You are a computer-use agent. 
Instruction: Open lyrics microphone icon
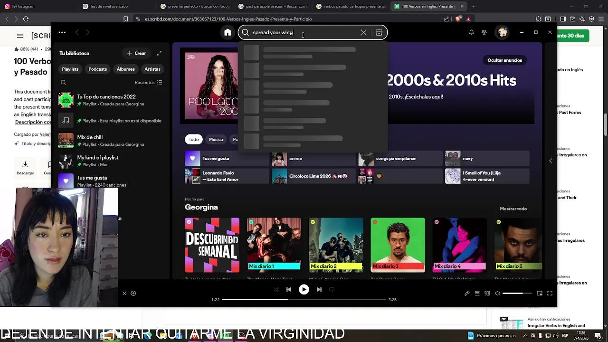click(x=467, y=294)
